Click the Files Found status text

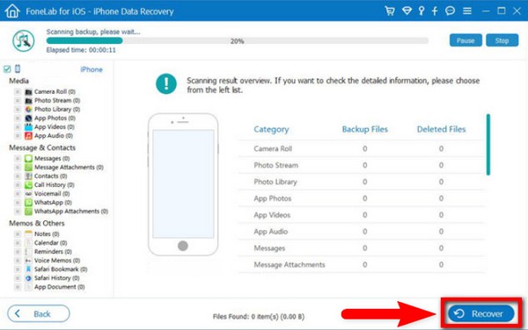[x=259, y=317]
